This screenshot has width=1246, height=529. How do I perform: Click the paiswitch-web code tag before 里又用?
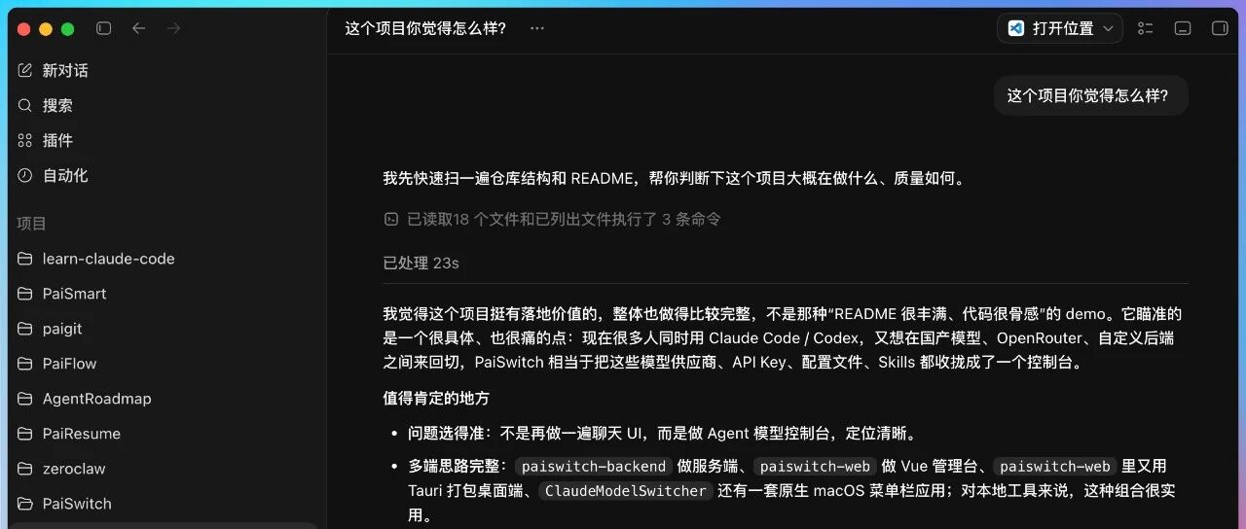point(1055,467)
